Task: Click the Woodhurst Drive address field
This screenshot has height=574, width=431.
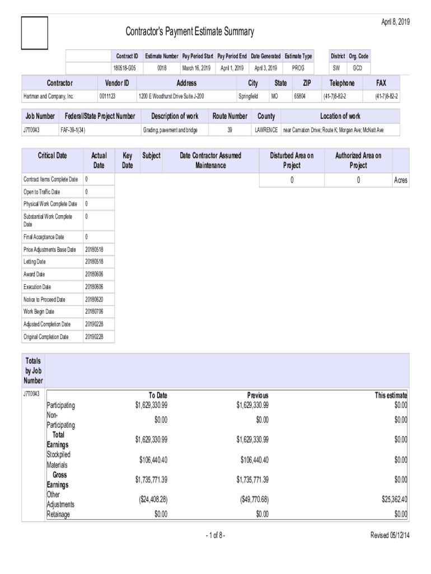Action: (x=171, y=96)
